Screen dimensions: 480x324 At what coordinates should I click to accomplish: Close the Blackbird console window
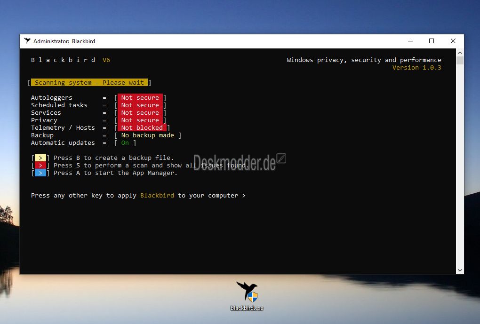(453, 41)
